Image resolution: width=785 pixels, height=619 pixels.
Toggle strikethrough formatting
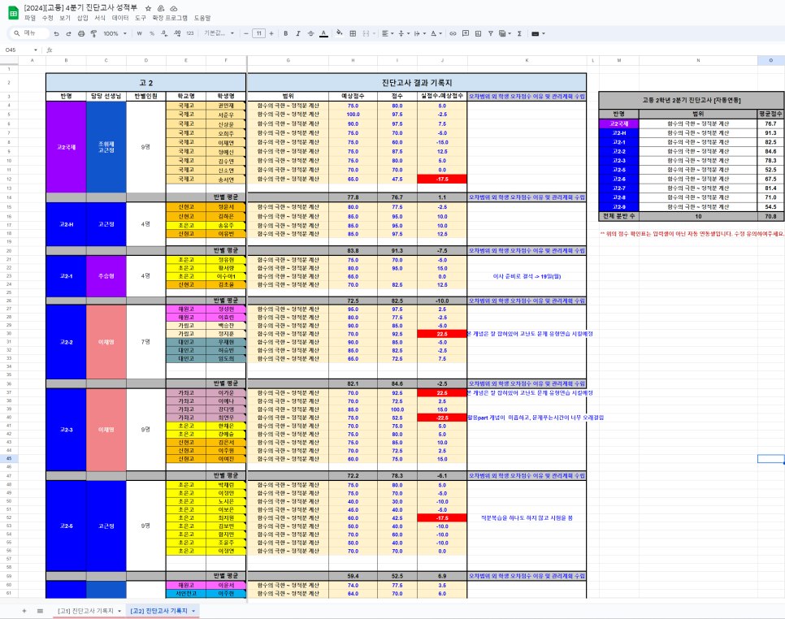[311, 33]
